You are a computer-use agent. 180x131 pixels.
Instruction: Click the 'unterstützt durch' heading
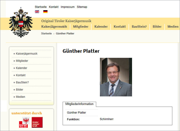27,113
